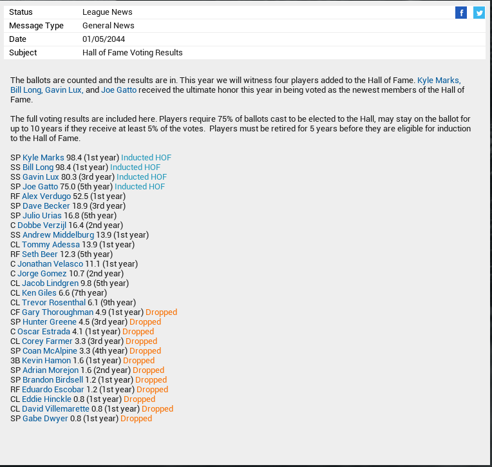
Task: View Ken Giles player profile
Action: tap(39, 293)
